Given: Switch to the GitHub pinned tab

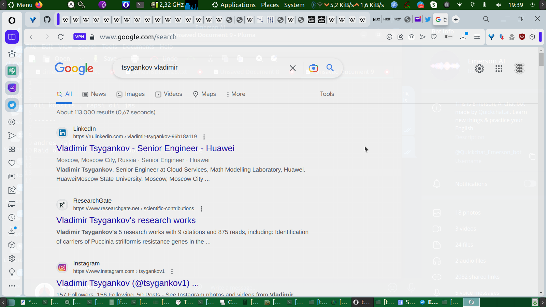Looking at the screenshot, I should tap(47, 19).
